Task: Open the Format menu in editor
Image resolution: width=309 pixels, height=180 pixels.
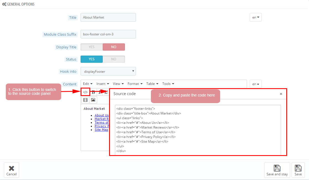Action: pyautogui.click(x=135, y=84)
